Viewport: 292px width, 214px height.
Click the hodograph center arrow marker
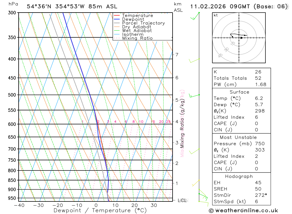[x=241, y=38]
